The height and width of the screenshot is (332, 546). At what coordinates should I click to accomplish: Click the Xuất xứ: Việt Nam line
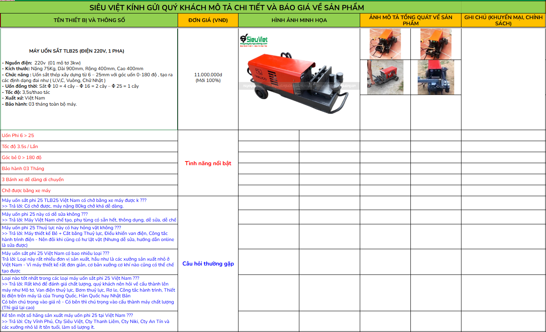[23, 98]
